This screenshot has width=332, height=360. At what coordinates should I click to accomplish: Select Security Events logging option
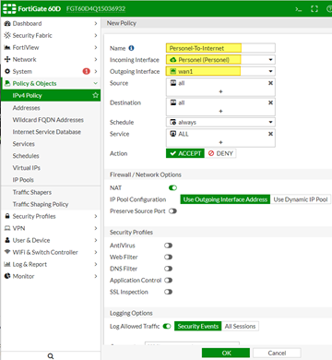click(x=197, y=326)
